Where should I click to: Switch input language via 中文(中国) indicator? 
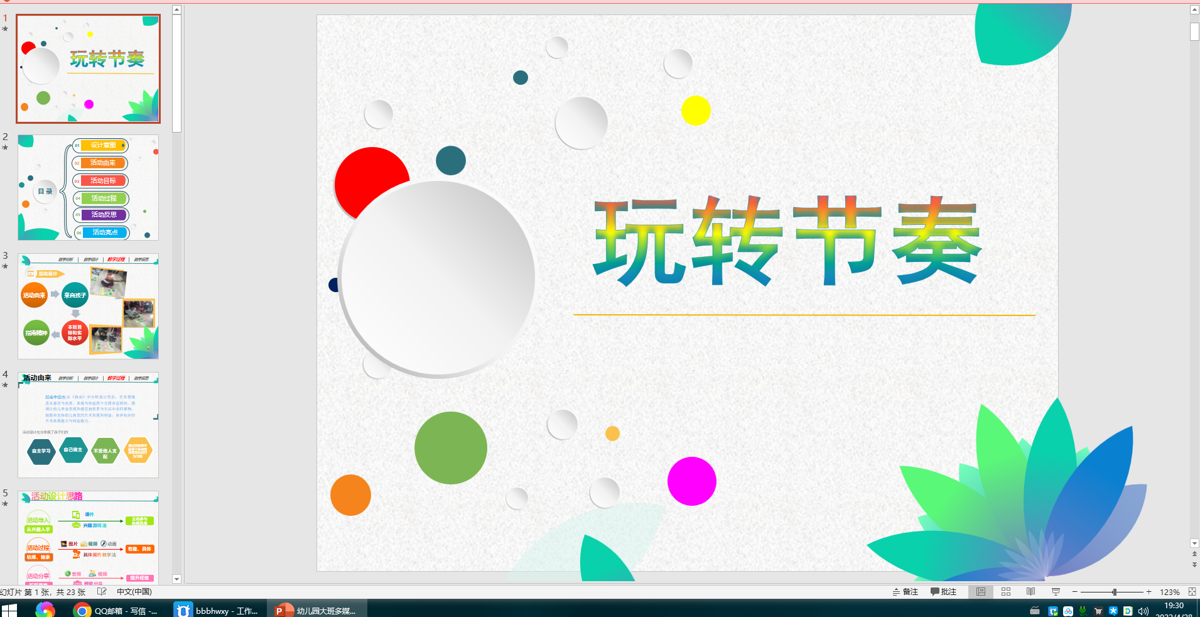point(133,591)
